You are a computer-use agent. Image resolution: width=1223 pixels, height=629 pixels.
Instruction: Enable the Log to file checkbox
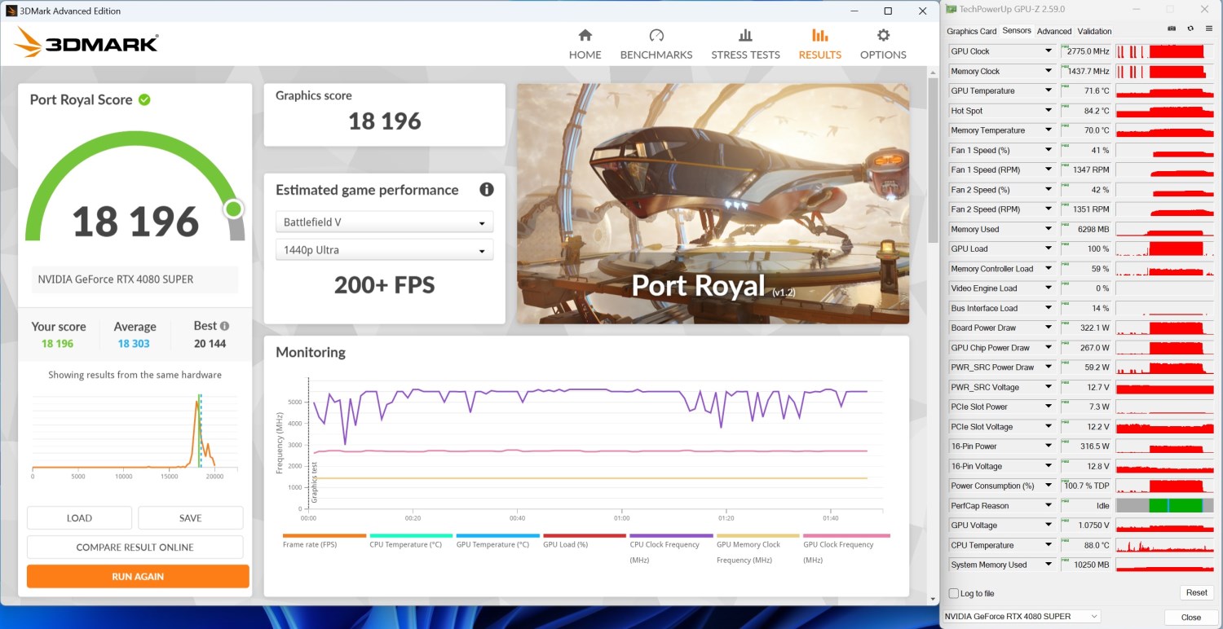click(954, 593)
